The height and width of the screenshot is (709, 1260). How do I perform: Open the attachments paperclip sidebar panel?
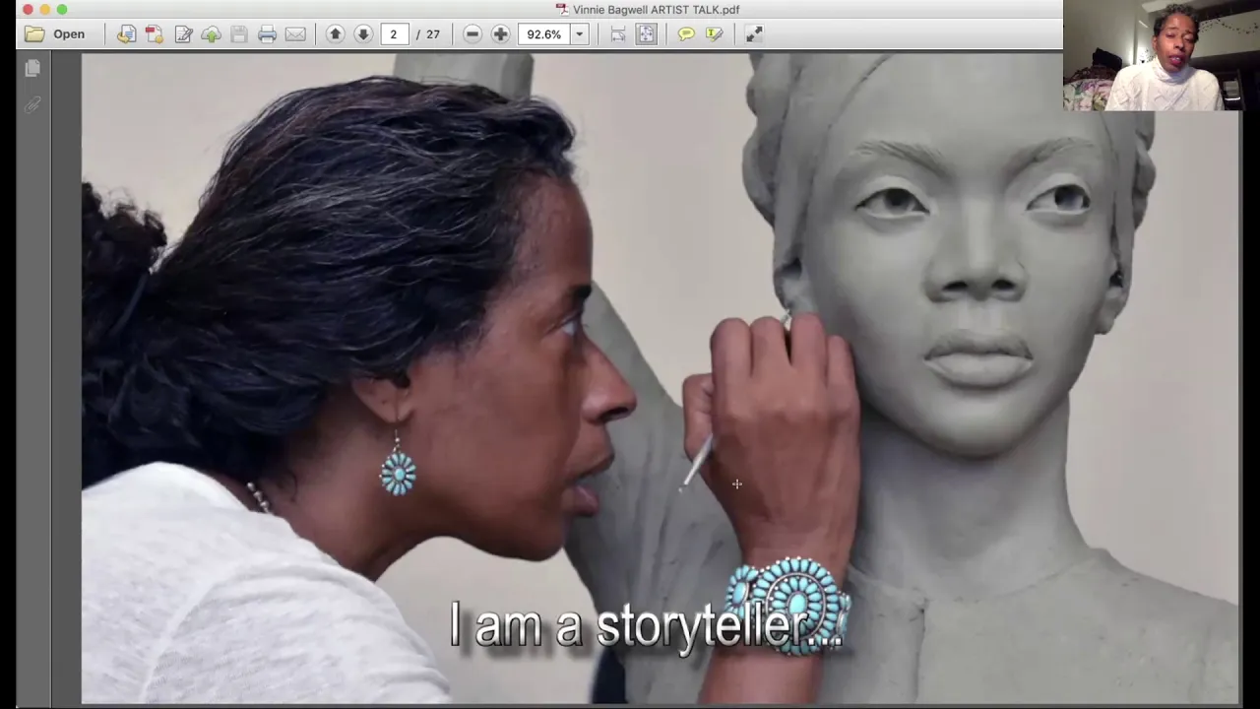click(x=32, y=104)
